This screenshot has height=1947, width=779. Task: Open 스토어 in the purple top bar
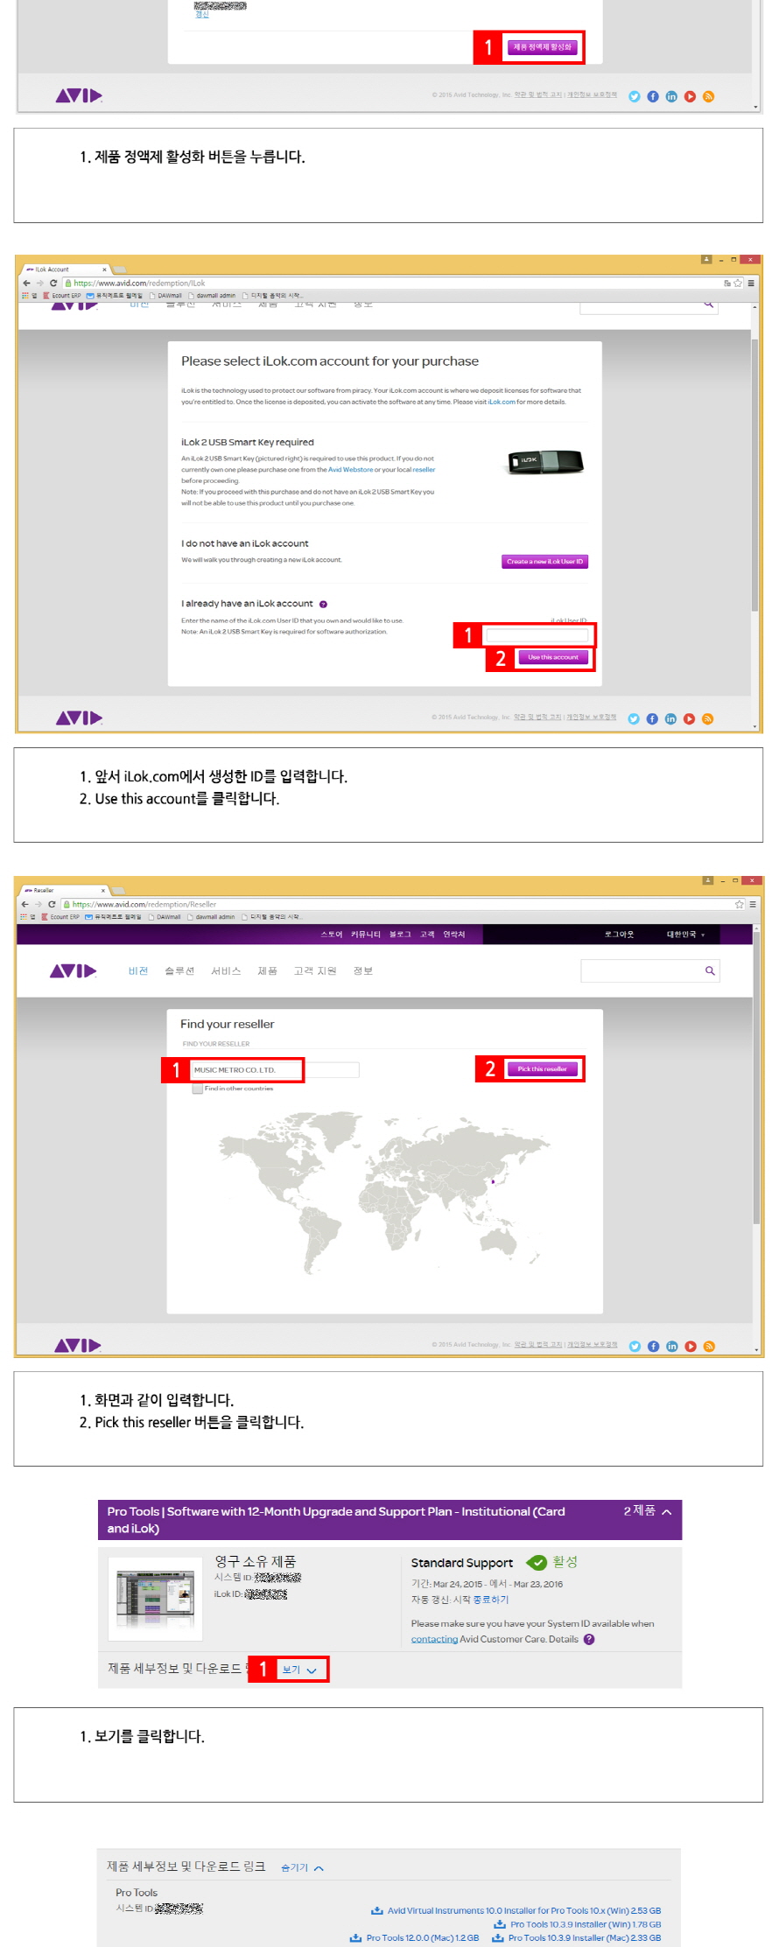pyautogui.click(x=332, y=935)
